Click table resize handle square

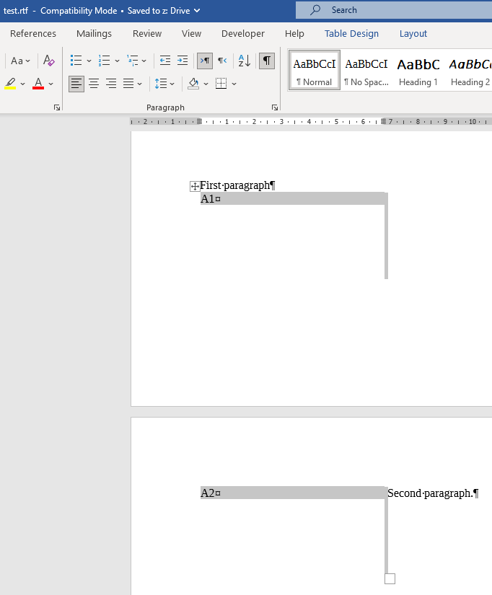coord(390,578)
